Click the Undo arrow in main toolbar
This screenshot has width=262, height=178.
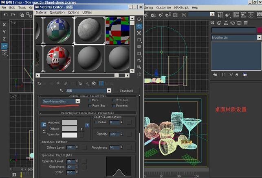(x=6, y=15)
